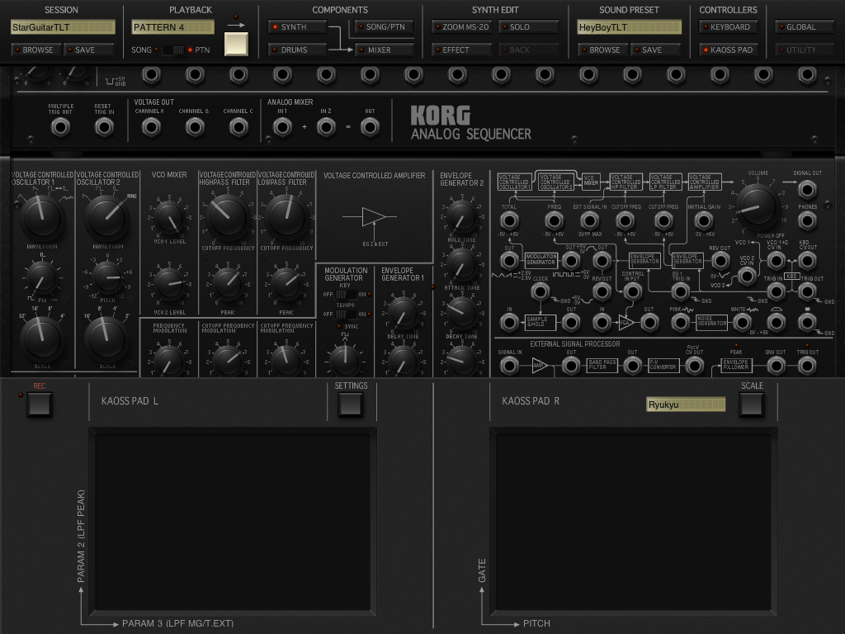The height and width of the screenshot is (634, 845).
Task: Click the VOLUME knob
Action: [758, 206]
